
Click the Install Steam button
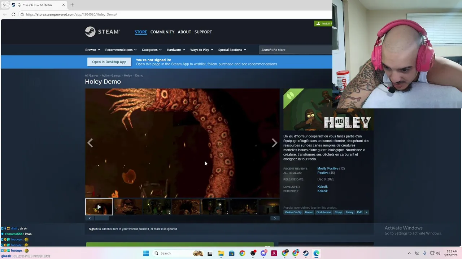[323, 23]
